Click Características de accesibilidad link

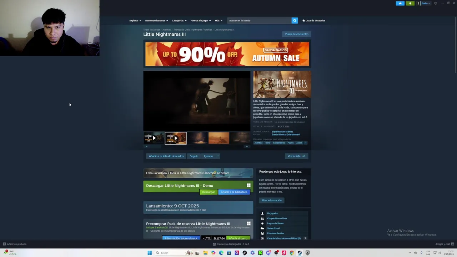pos(284,238)
